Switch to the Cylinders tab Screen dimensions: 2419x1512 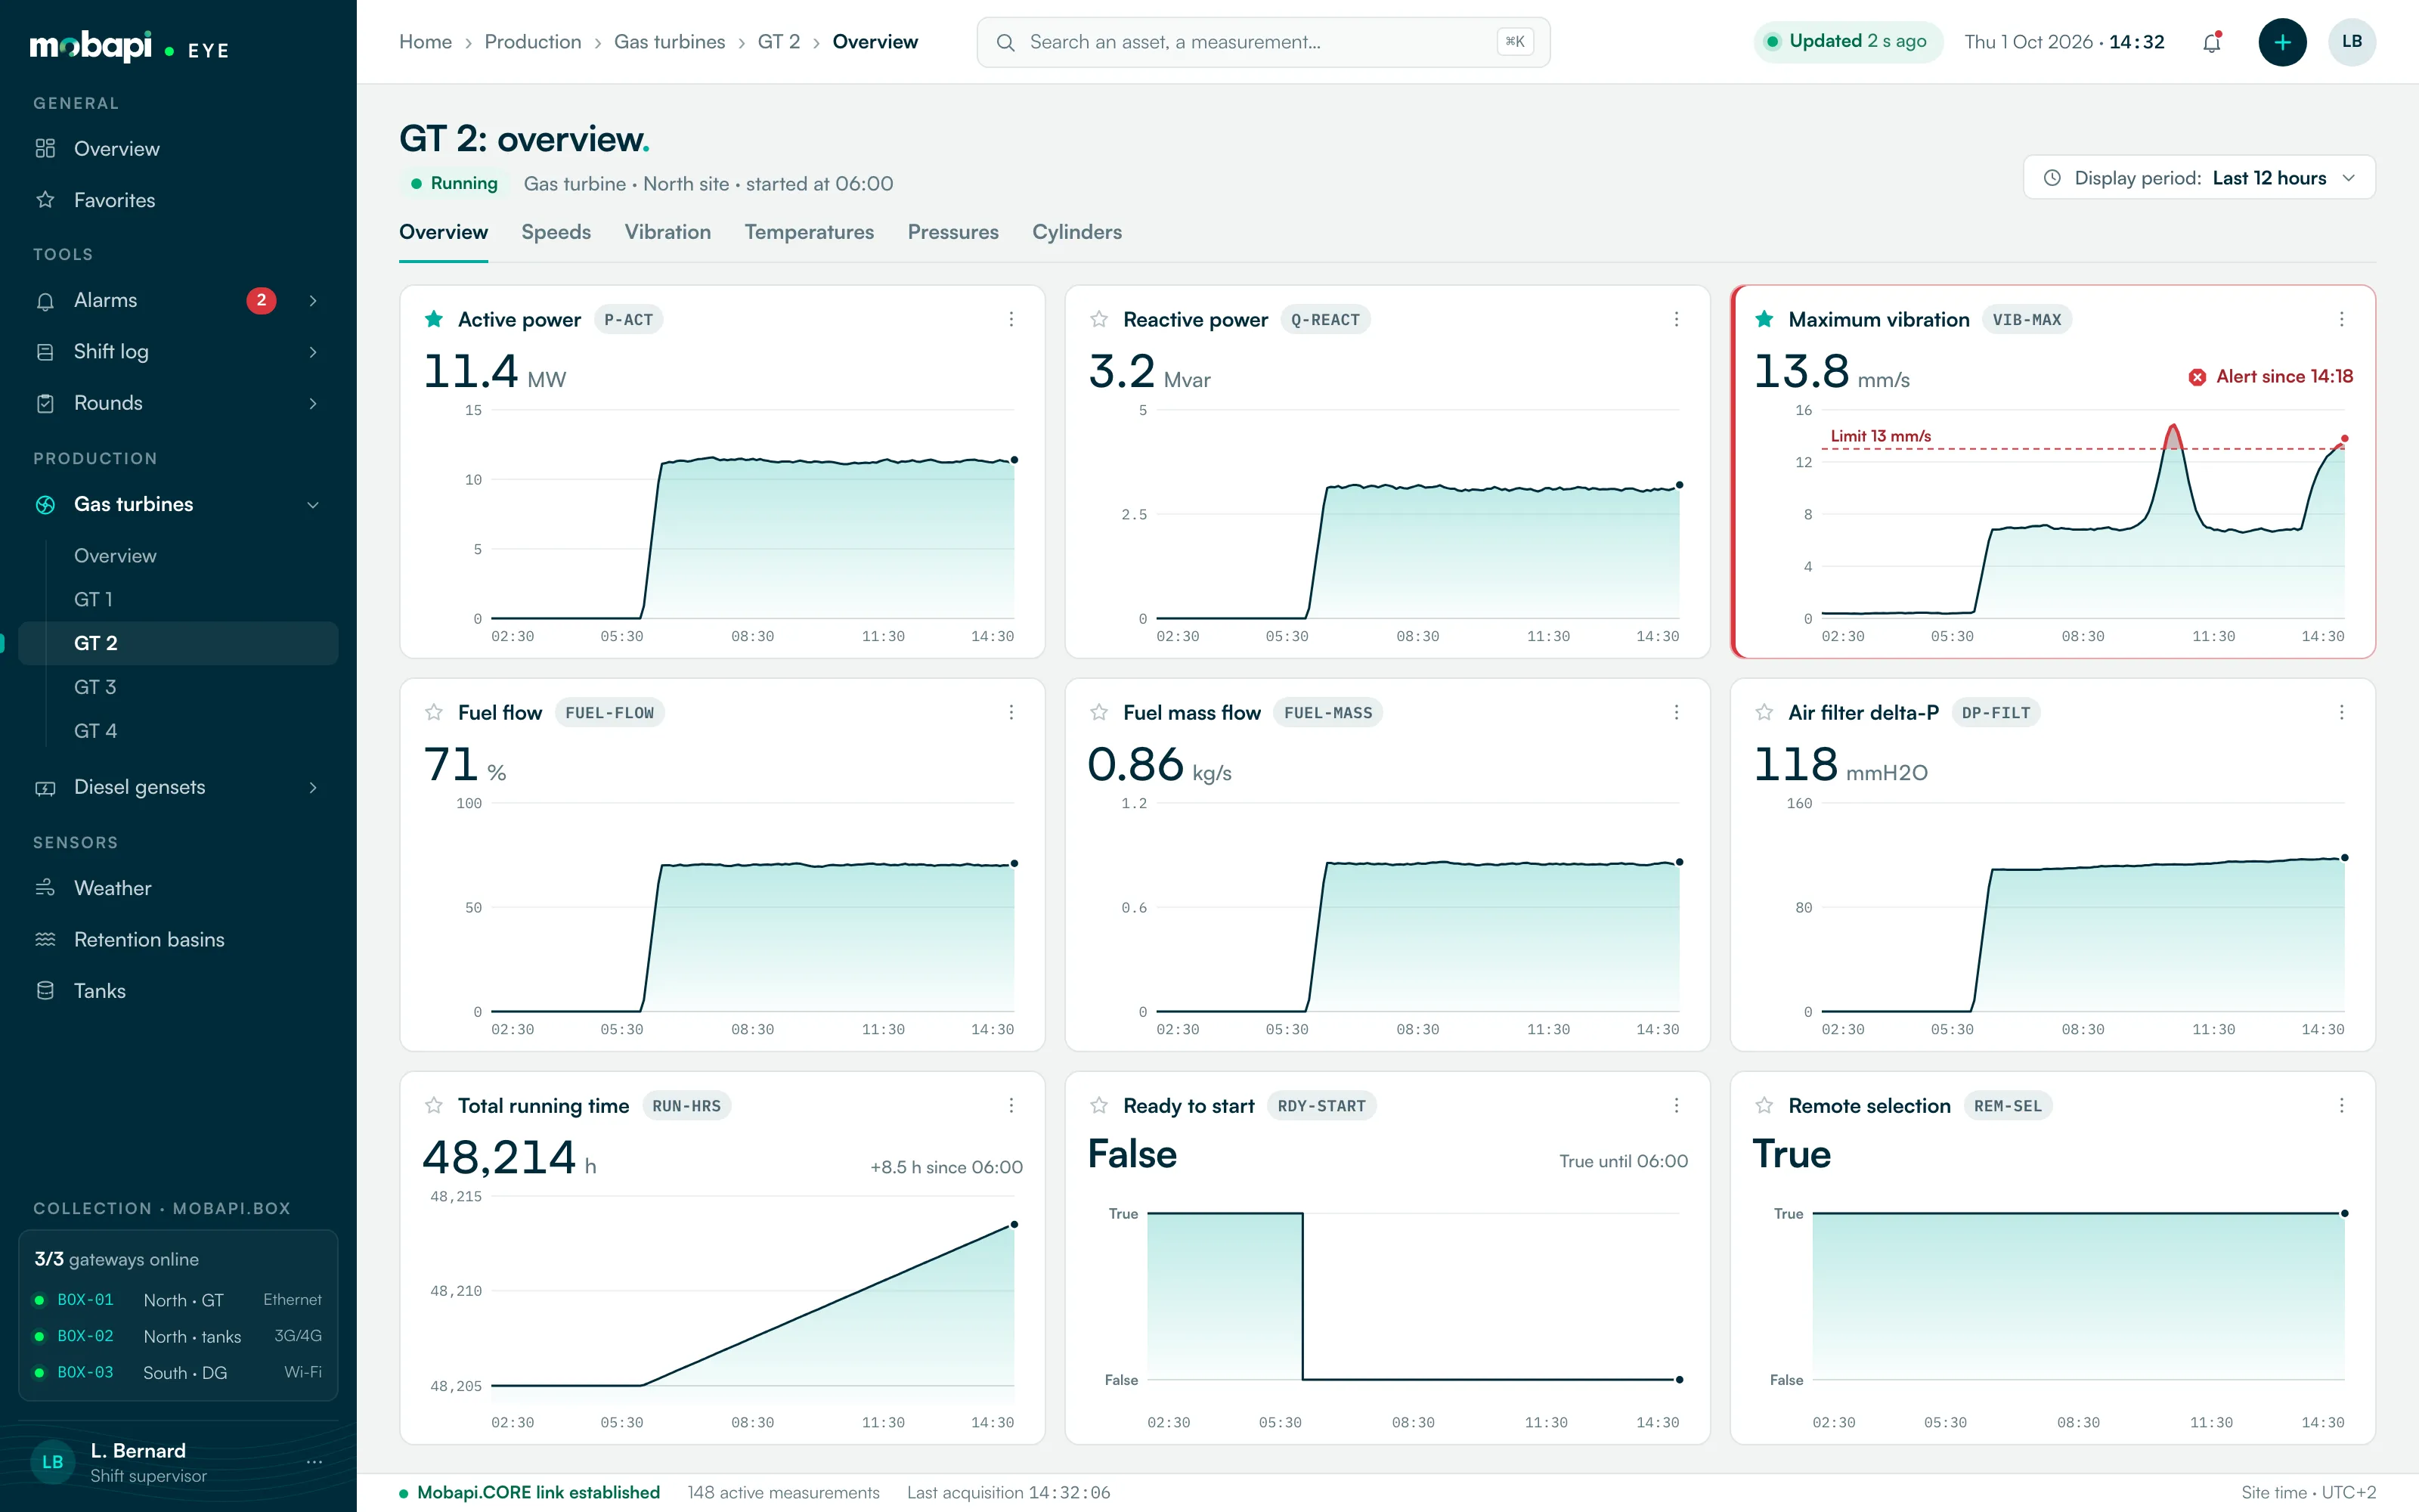1076,232
